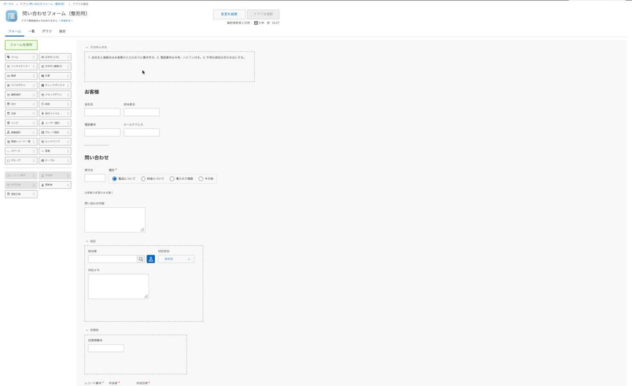Pick the リッチエディター field in palette
This screenshot has height=386, width=632.
(x=21, y=66)
